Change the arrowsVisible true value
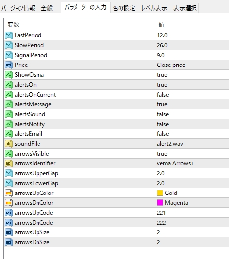The image size is (229, 259). click(x=162, y=154)
